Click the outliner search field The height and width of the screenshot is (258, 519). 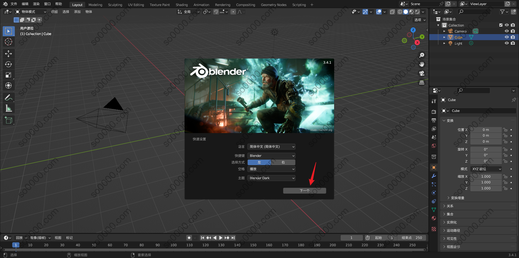coord(474,12)
